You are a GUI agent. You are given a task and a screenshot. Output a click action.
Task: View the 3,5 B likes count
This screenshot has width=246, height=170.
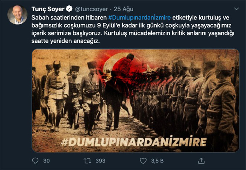tap(158, 161)
